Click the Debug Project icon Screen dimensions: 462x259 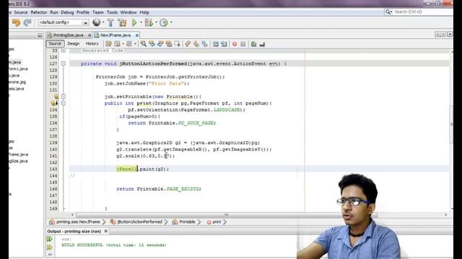(x=149, y=22)
